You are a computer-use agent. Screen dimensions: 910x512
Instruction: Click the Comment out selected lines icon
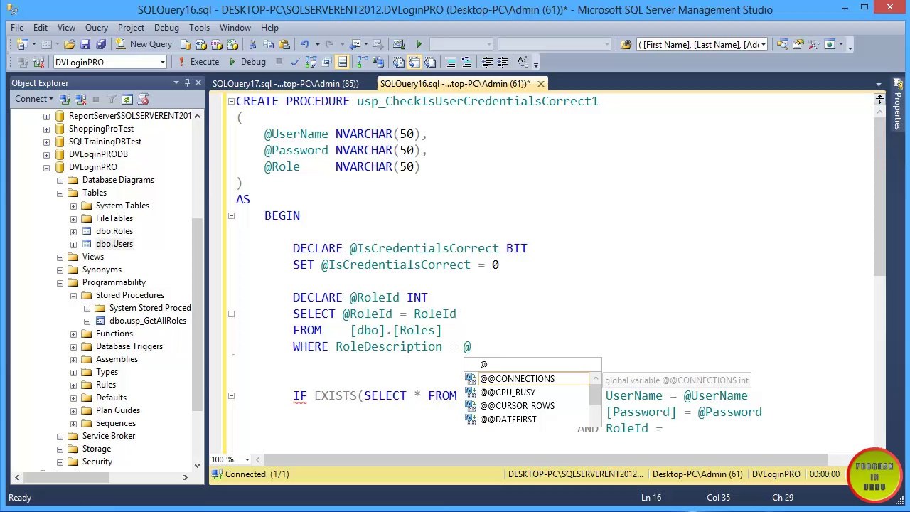click(x=450, y=62)
